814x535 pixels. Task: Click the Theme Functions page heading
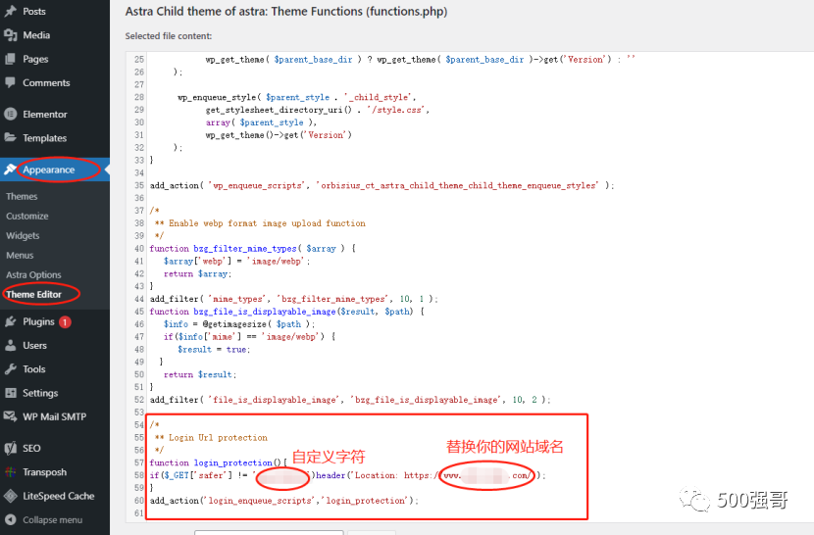(286, 12)
